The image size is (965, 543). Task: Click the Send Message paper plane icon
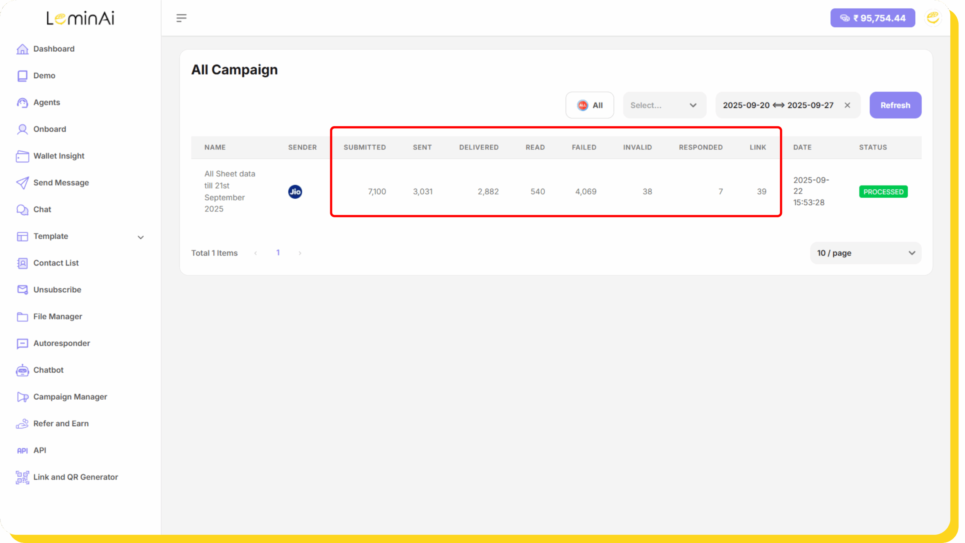[x=22, y=183]
